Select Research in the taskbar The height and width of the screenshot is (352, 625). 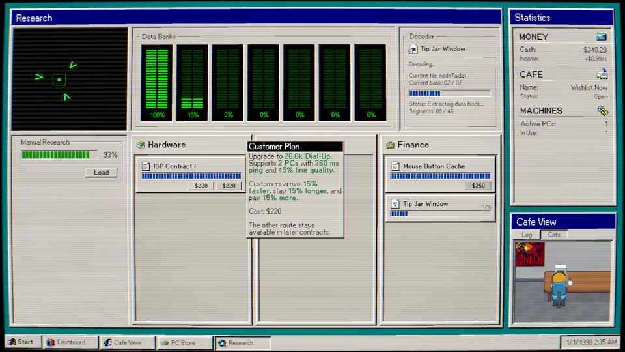[x=242, y=343]
